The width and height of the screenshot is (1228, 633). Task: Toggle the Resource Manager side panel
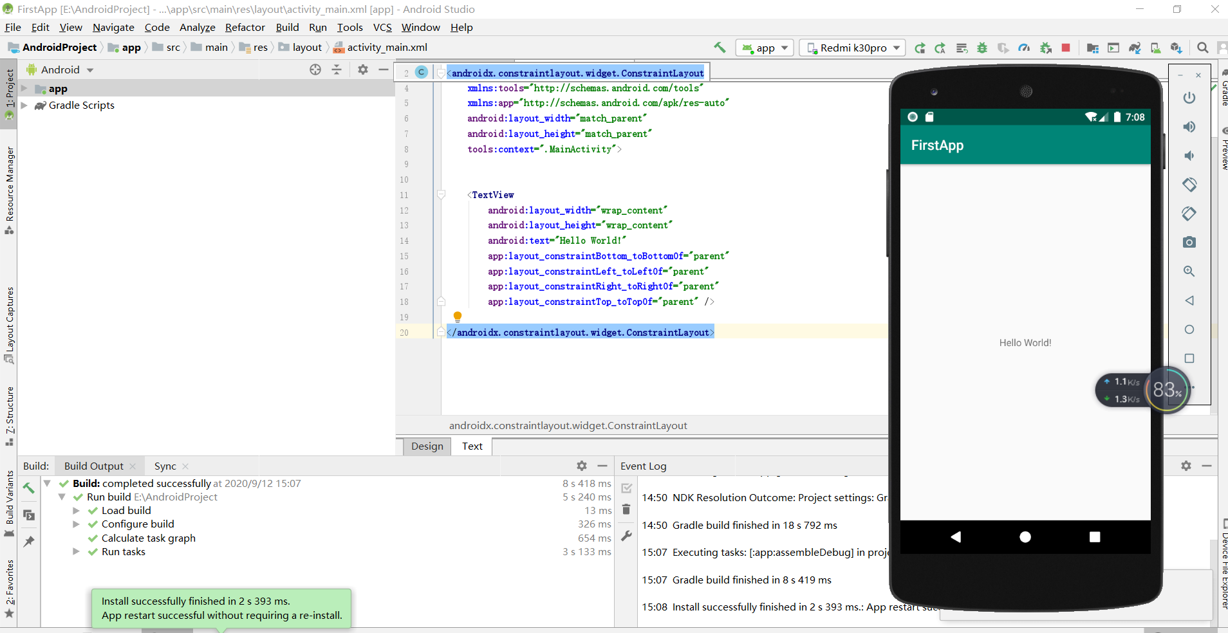point(9,190)
